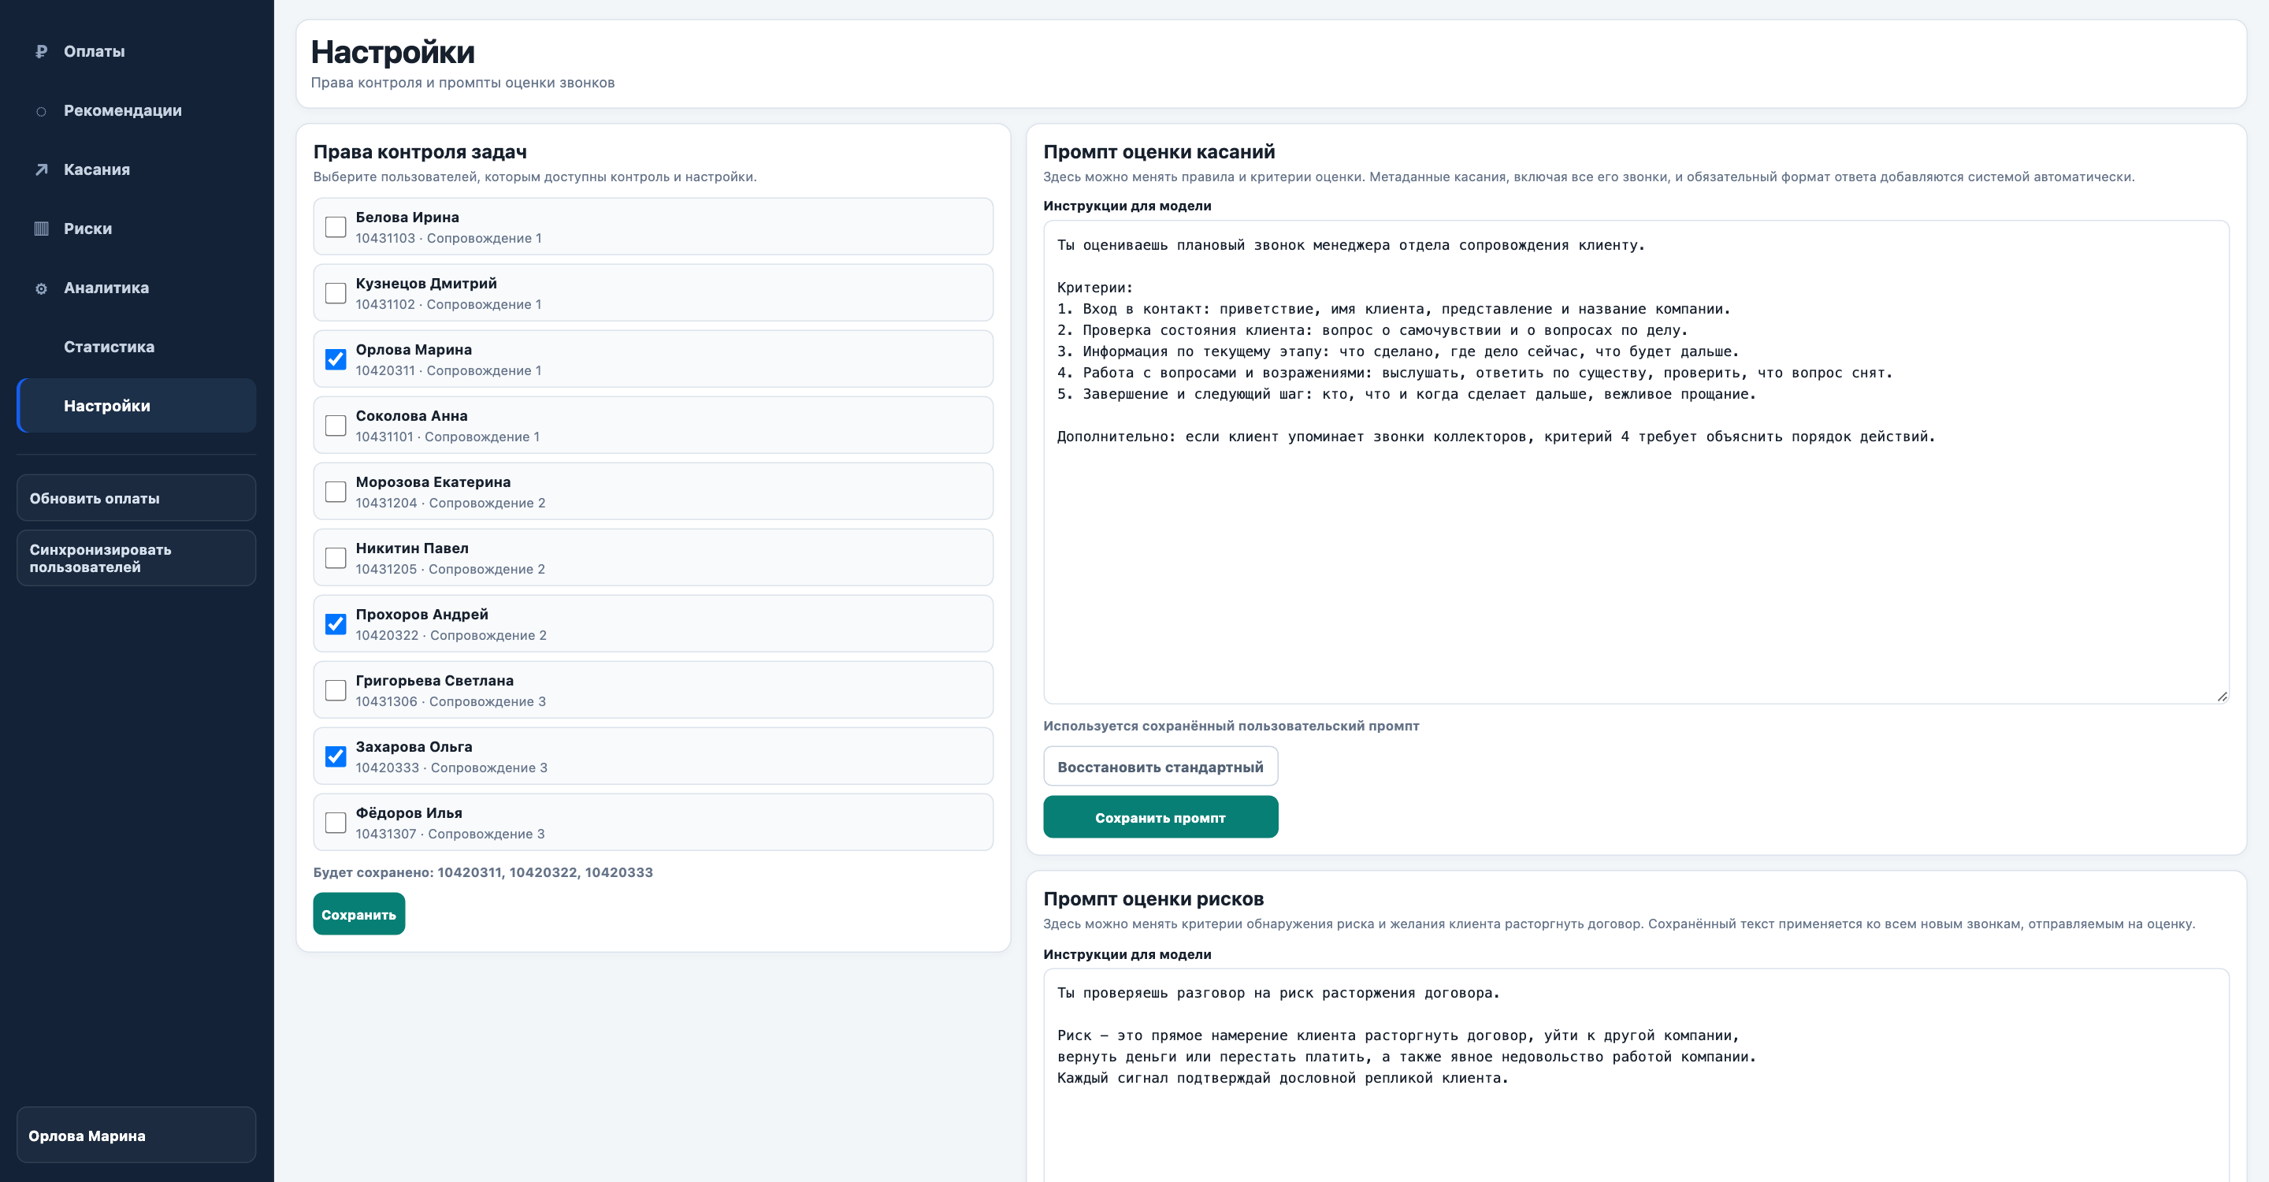Image resolution: width=2269 pixels, height=1182 pixels.
Task: Click the arrow icon beside Касания
Action: [x=40, y=170]
